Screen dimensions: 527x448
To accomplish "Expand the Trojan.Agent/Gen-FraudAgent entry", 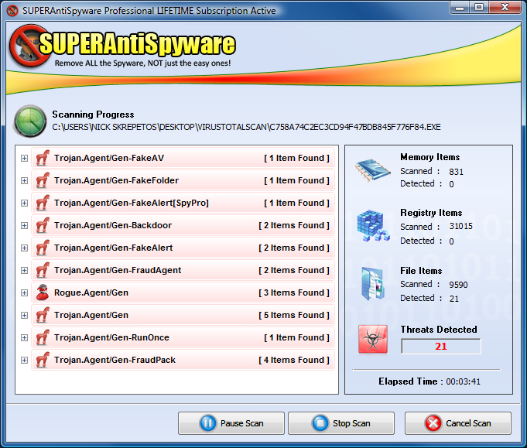I will pyautogui.click(x=24, y=271).
